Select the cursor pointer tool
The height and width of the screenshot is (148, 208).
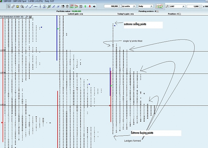point(9,6)
